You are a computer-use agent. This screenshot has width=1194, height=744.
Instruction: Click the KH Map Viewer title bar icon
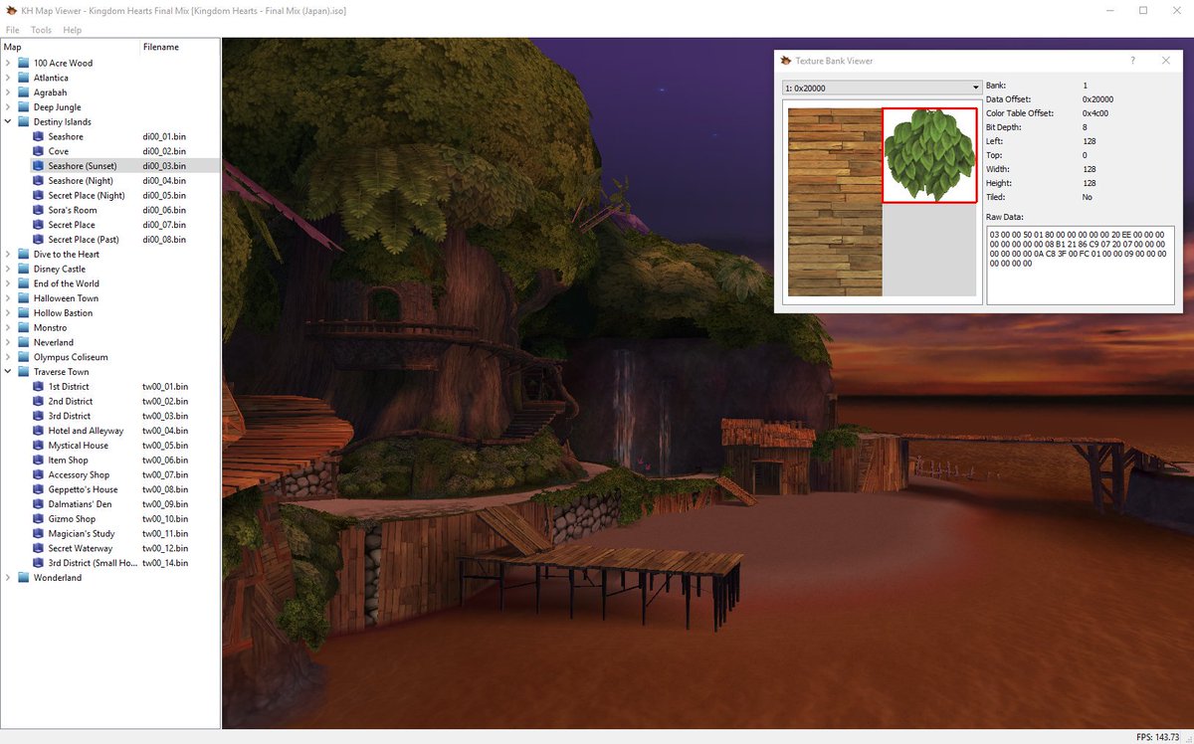click(x=10, y=10)
